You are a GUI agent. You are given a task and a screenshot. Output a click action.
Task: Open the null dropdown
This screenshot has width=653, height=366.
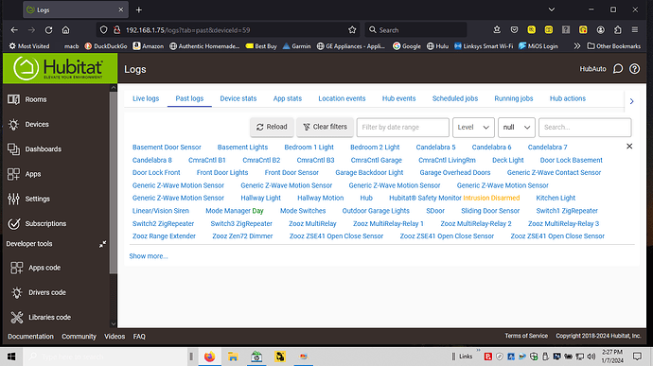pos(516,128)
